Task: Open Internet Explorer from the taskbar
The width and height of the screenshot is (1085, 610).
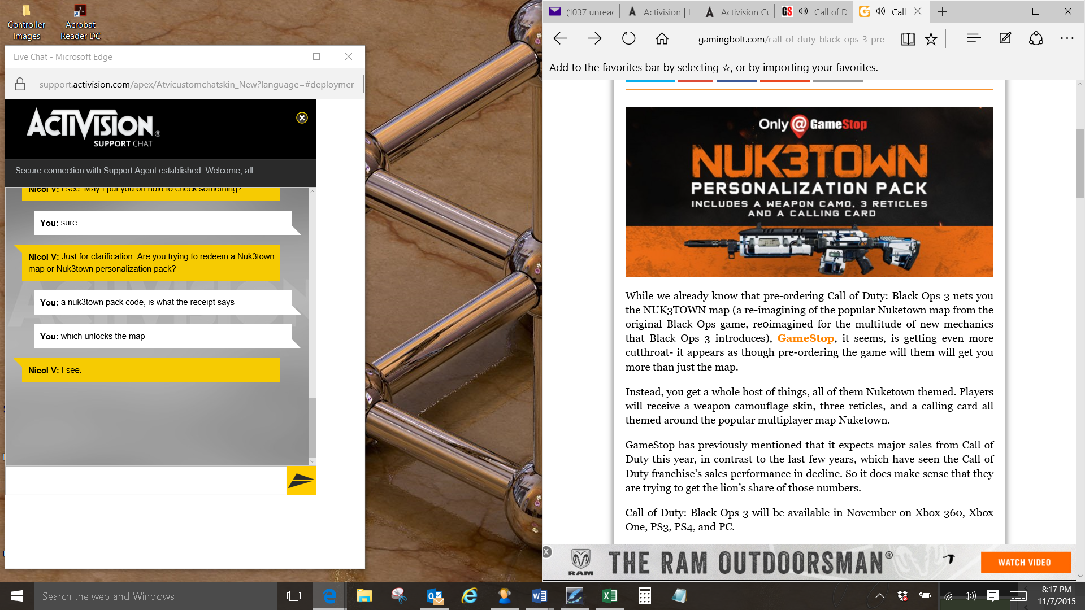Action: 470,596
